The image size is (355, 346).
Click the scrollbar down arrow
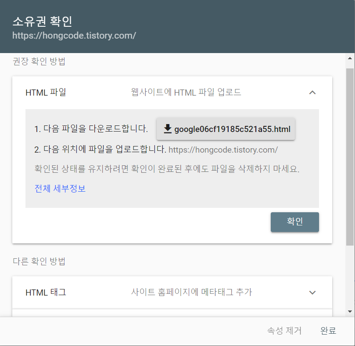tap(350, 312)
